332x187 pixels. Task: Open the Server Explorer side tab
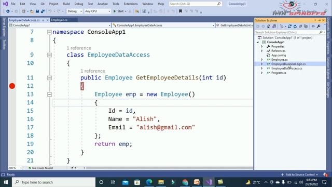(x=4, y=27)
